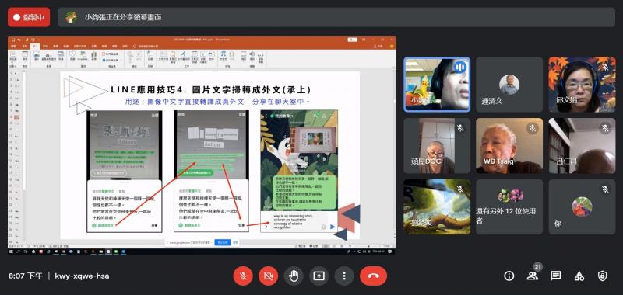Click the Windows Start button in shared taskbar
This screenshot has height=295, width=623.
[x=11, y=252]
